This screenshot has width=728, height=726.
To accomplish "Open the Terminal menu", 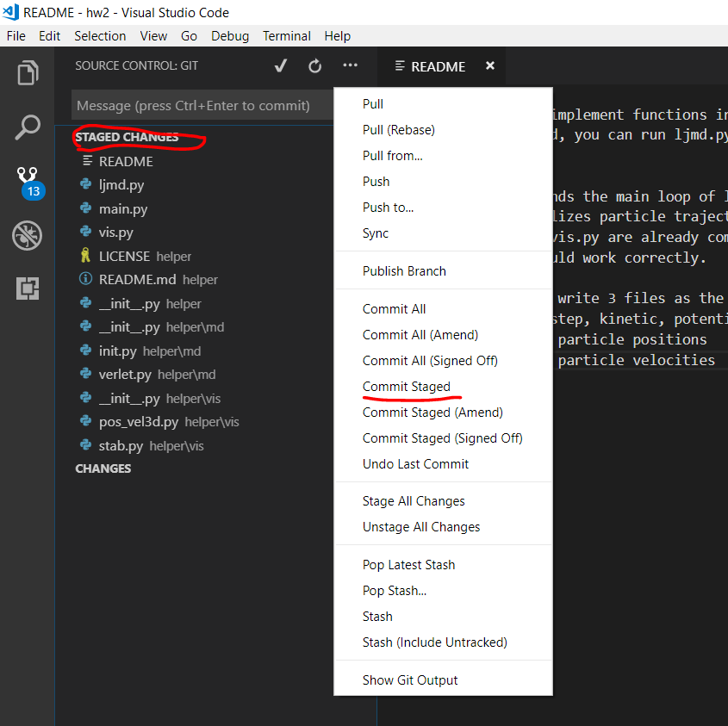I will (x=287, y=36).
